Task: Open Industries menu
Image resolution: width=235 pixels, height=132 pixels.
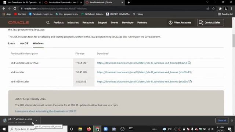Action: coord(73,23)
